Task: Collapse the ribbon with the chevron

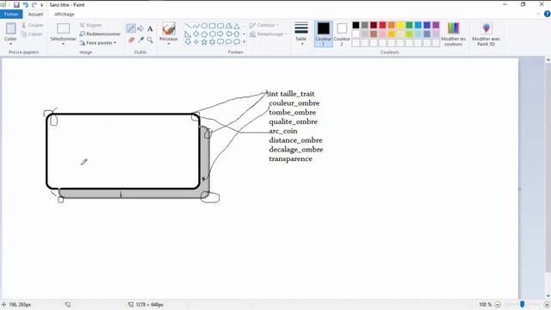Action: coord(539,14)
